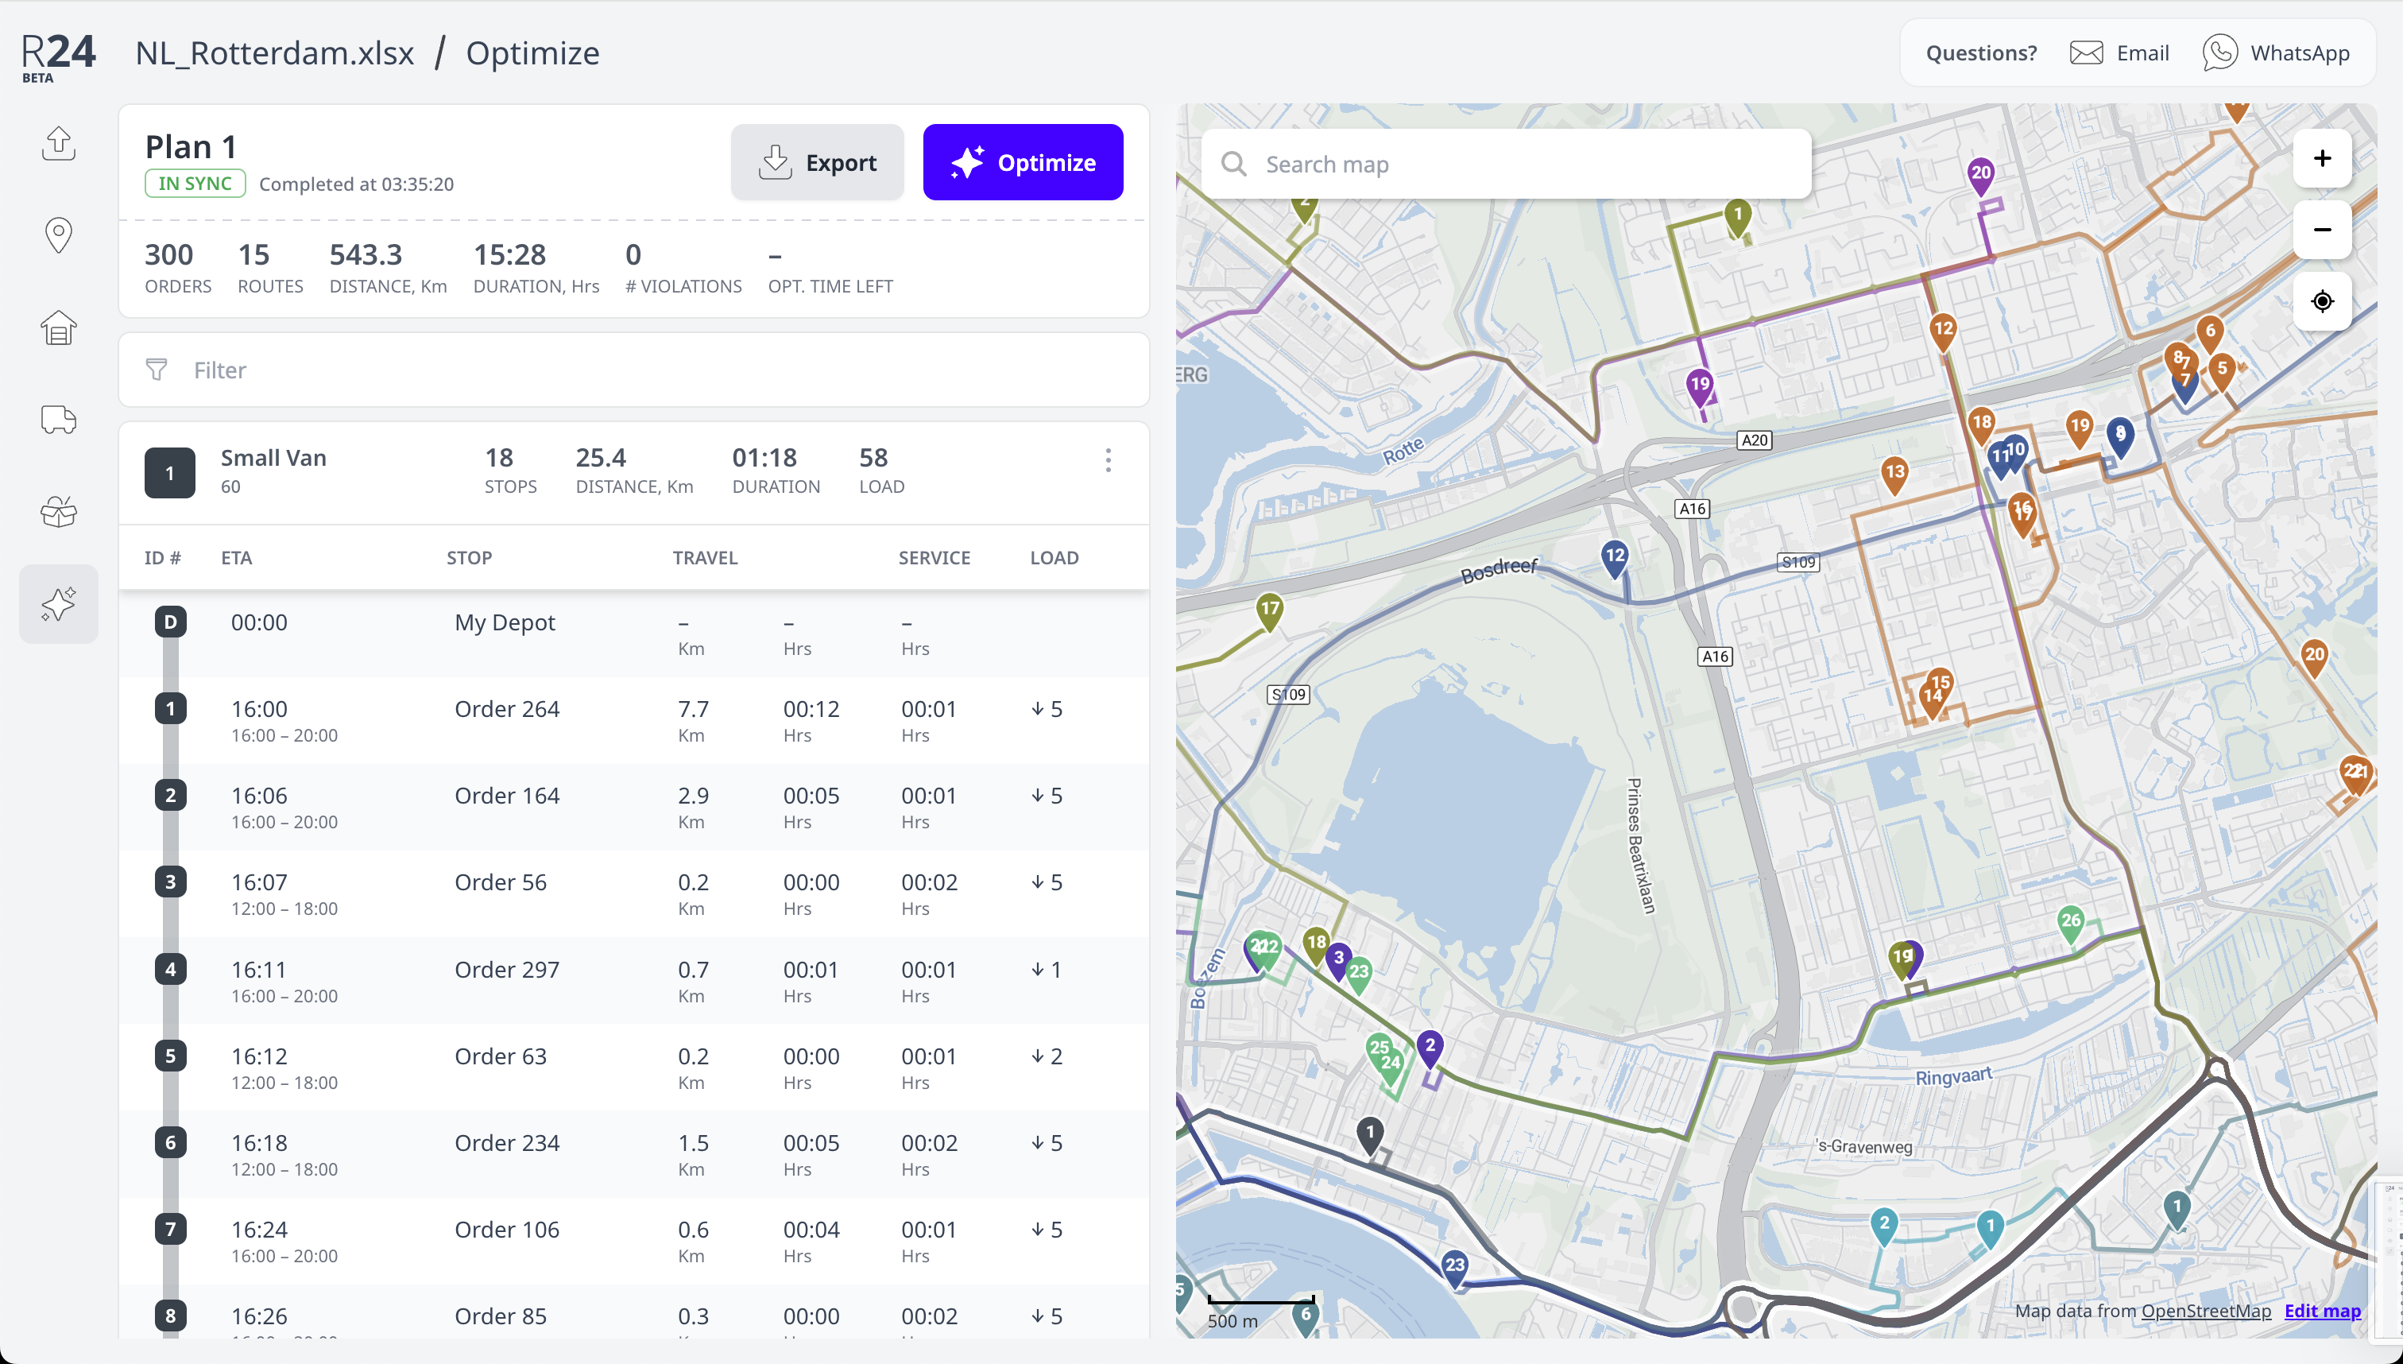Open the Email contact link
The height and width of the screenshot is (1364, 2403).
pyautogui.click(x=2119, y=52)
